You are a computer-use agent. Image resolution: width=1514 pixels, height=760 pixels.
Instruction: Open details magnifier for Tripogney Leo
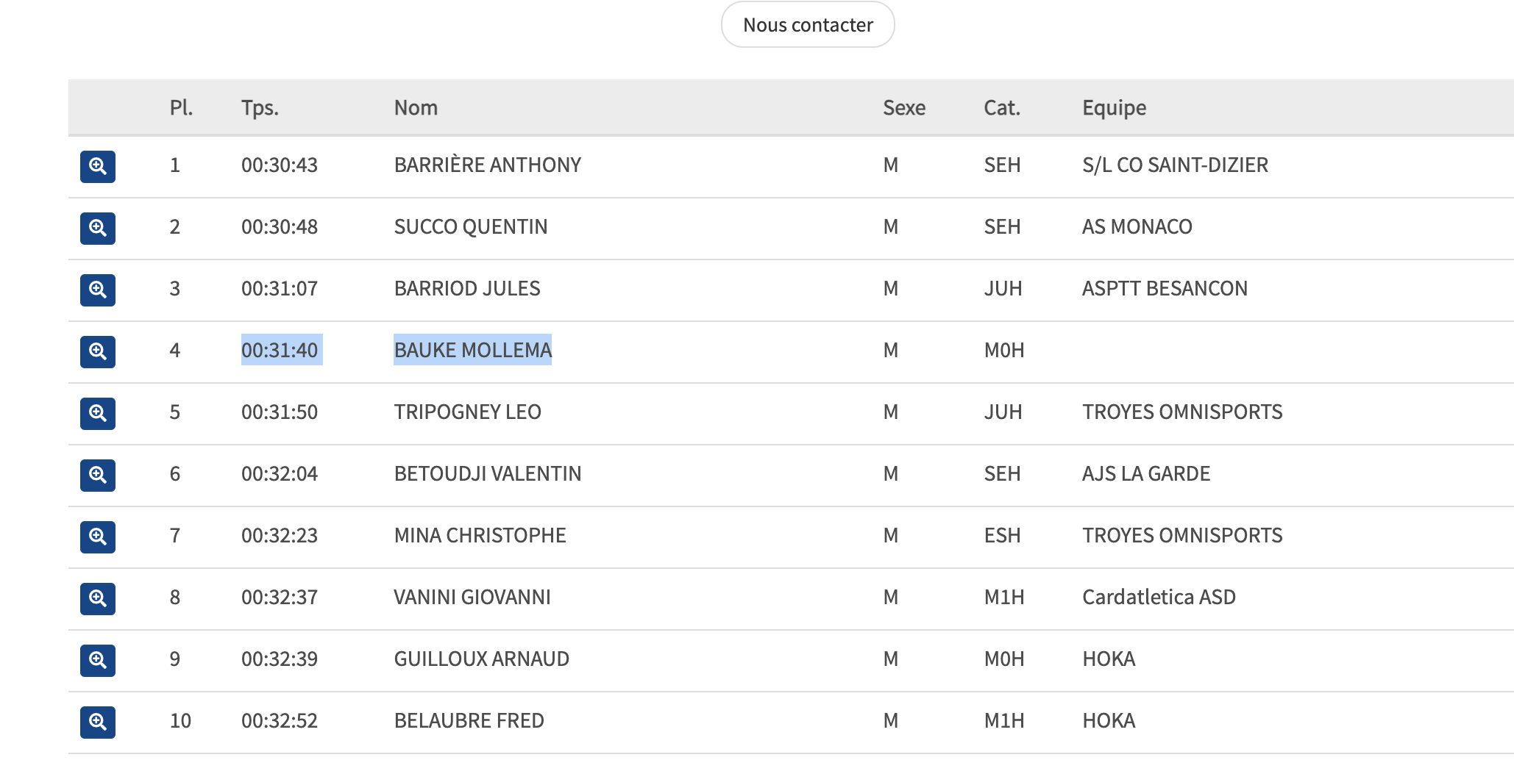98,414
